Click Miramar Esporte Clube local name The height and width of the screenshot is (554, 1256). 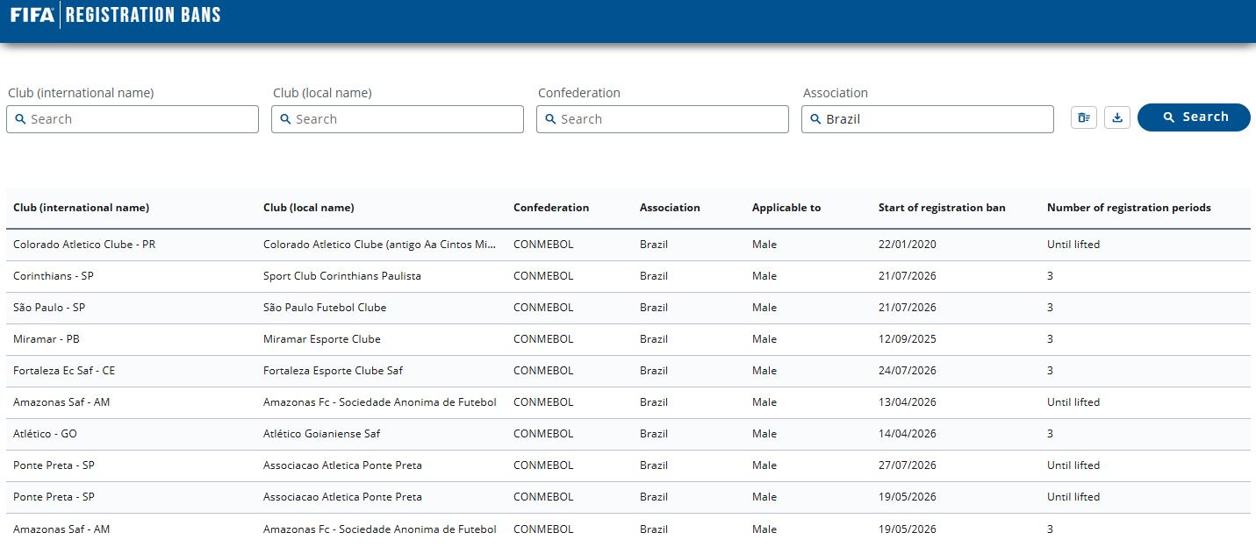click(x=322, y=339)
